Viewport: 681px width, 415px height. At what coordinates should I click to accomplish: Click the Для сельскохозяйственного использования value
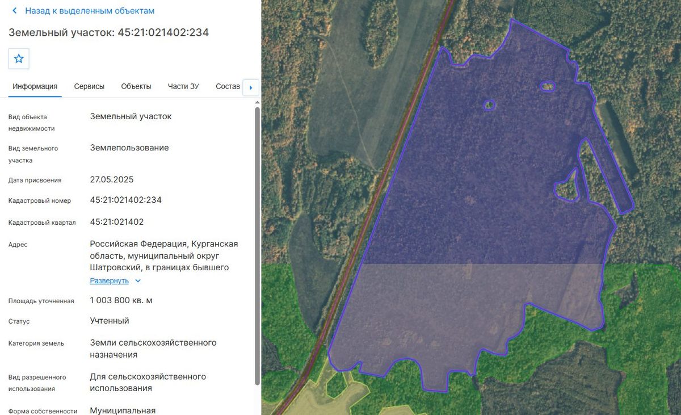148,383
